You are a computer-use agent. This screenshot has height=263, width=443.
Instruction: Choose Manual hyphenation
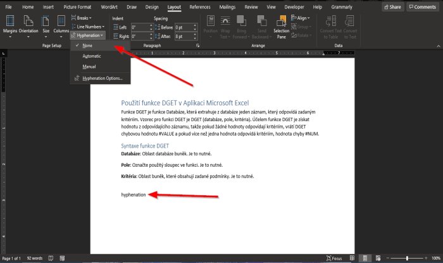click(89, 66)
